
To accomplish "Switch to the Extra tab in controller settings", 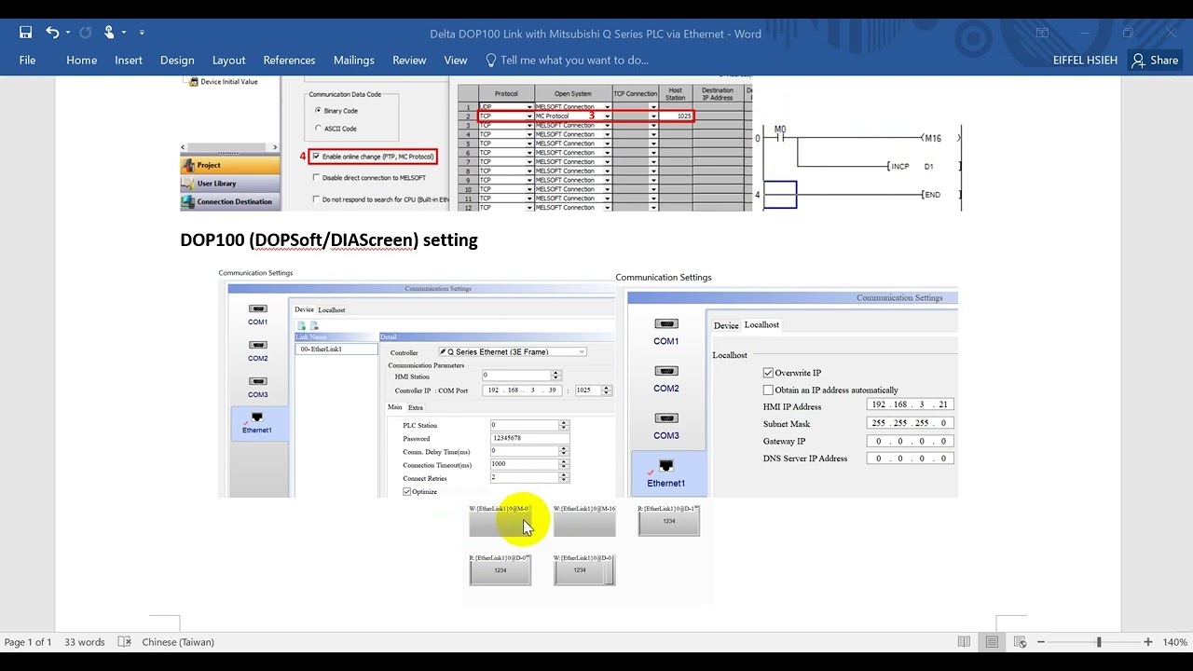I will click(416, 407).
